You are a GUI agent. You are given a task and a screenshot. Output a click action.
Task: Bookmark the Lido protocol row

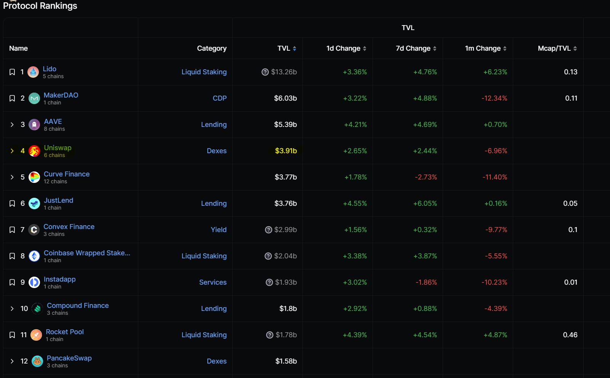(12, 72)
